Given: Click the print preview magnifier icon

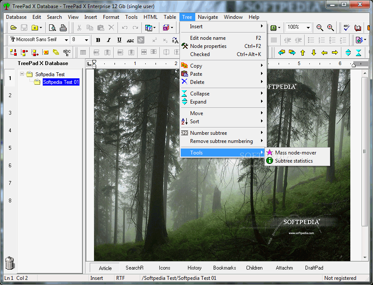Looking at the screenshot, I should click(x=52, y=28).
